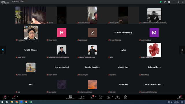Click Mohammad Aqshal Ghiffari's profile photo
Viewport: 185px width, 104px height.
pos(62,50)
